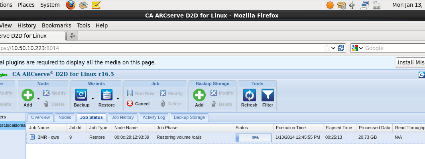Sort by the Processed Data column header

(x=374, y=128)
